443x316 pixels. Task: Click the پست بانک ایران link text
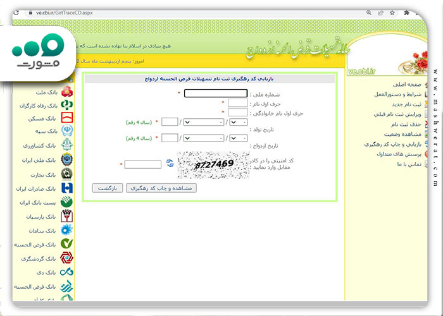click(37, 203)
